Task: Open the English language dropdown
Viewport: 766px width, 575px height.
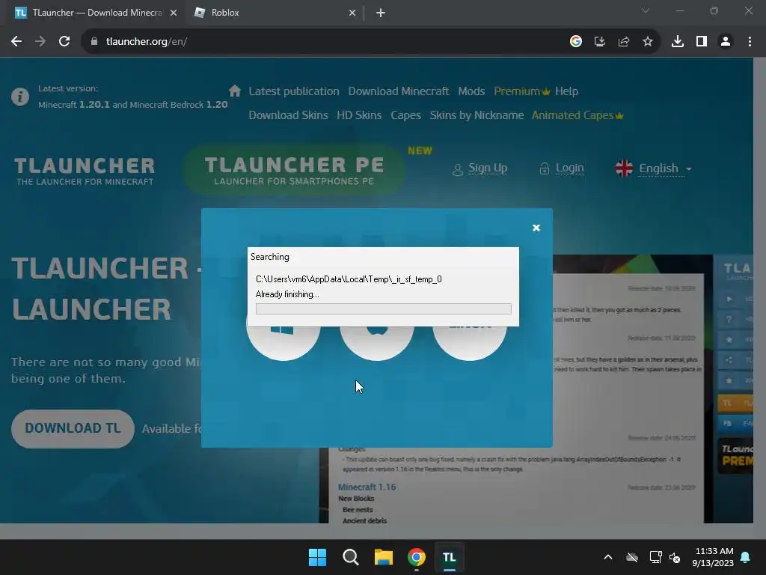Action: pos(654,168)
